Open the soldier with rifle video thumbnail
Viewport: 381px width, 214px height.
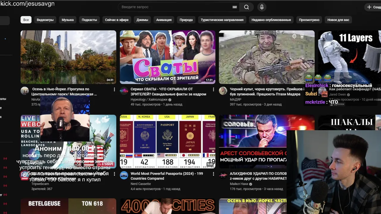[x=266, y=57]
